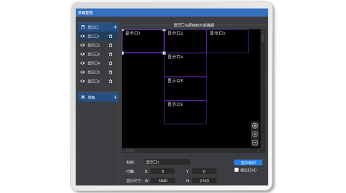Image resolution: width=346 pixels, height=193 pixels.
Task: Delete 显示口3 using trash icon
Action: [110, 54]
